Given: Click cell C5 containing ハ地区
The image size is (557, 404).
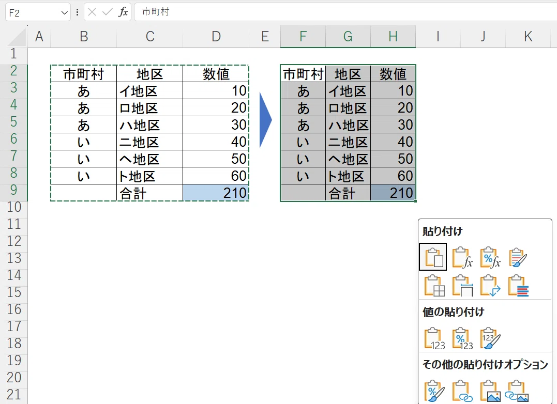Looking at the screenshot, I should click(150, 125).
